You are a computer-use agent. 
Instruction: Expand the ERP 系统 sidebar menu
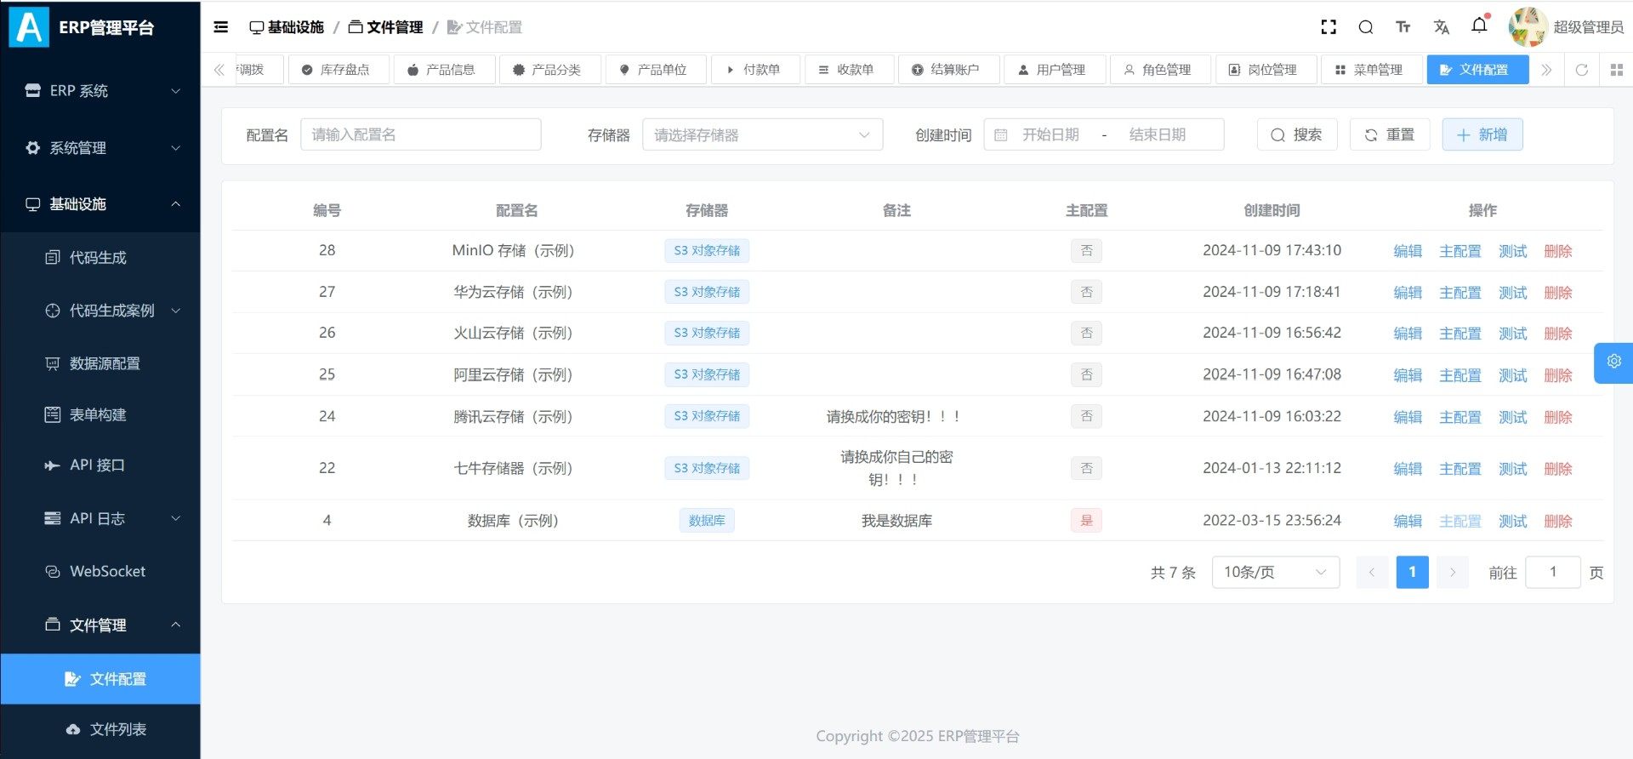100,91
